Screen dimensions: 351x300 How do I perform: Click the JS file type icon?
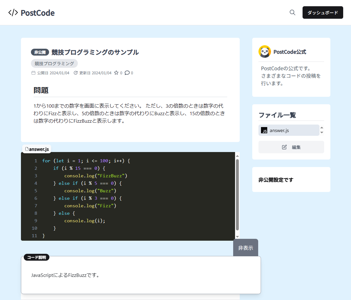(x=264, y=130)
